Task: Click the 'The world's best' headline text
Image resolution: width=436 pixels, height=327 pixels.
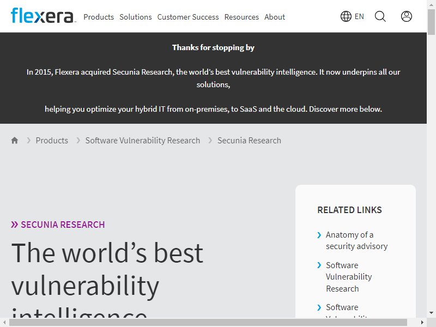Action: (x=107, y=253)
